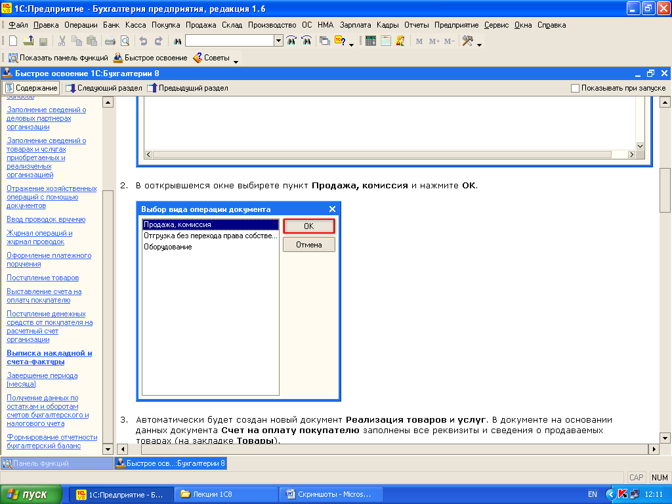
Task: Click the Open file icon
Action: [x=28, y=41]
